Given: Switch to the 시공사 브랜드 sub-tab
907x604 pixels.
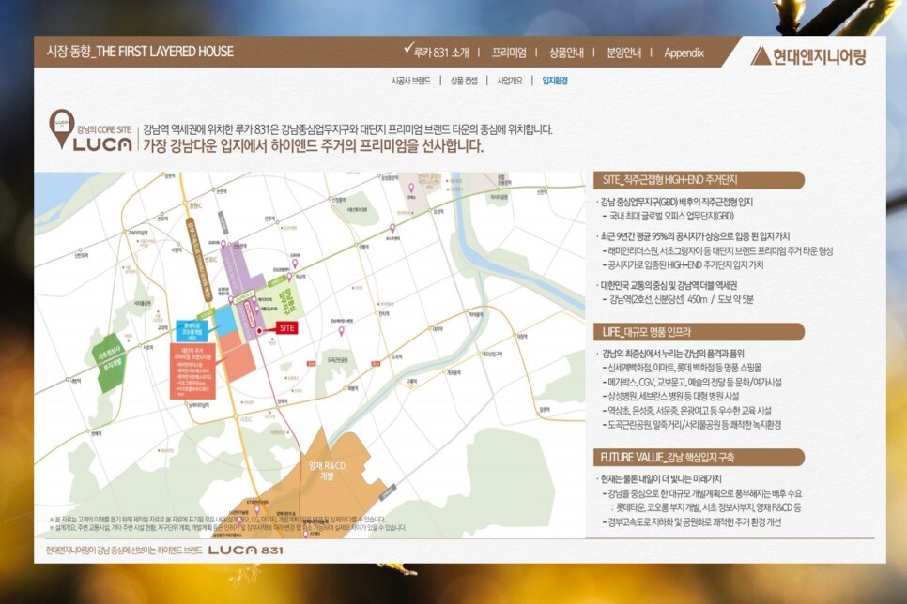Looking at the screenshot, I should 410,81.
